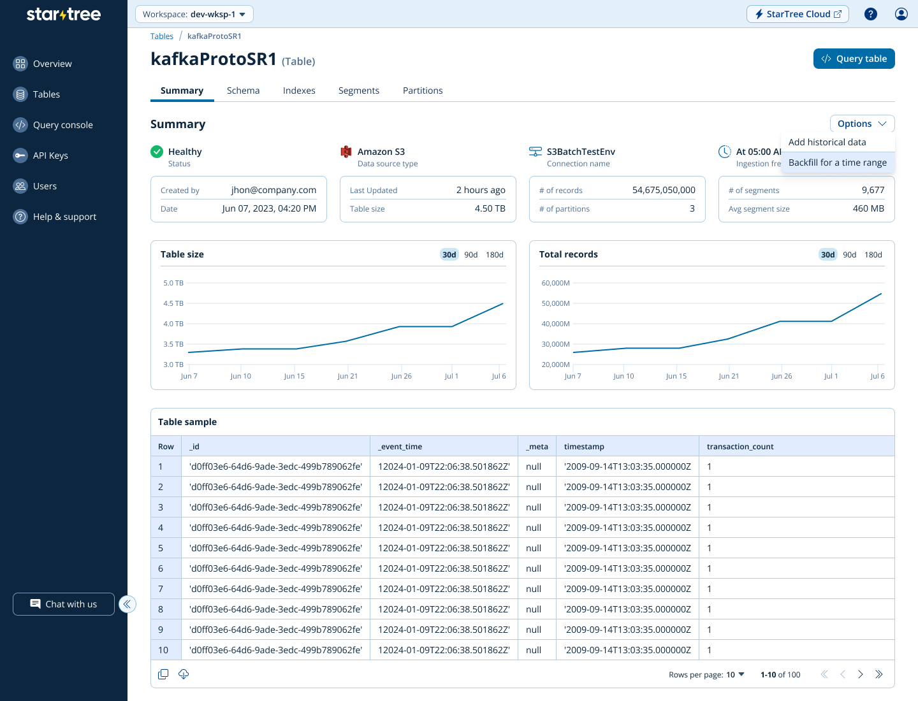Click the Query table button
918x701 pixels.
tap(854, 59)
